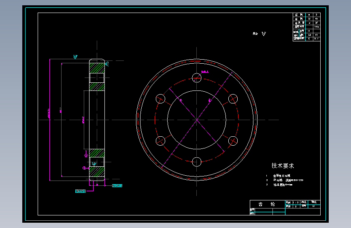Select the cyan roughness symbol at section top-right corner
This screenshot has height=228, width=351.
107,64
